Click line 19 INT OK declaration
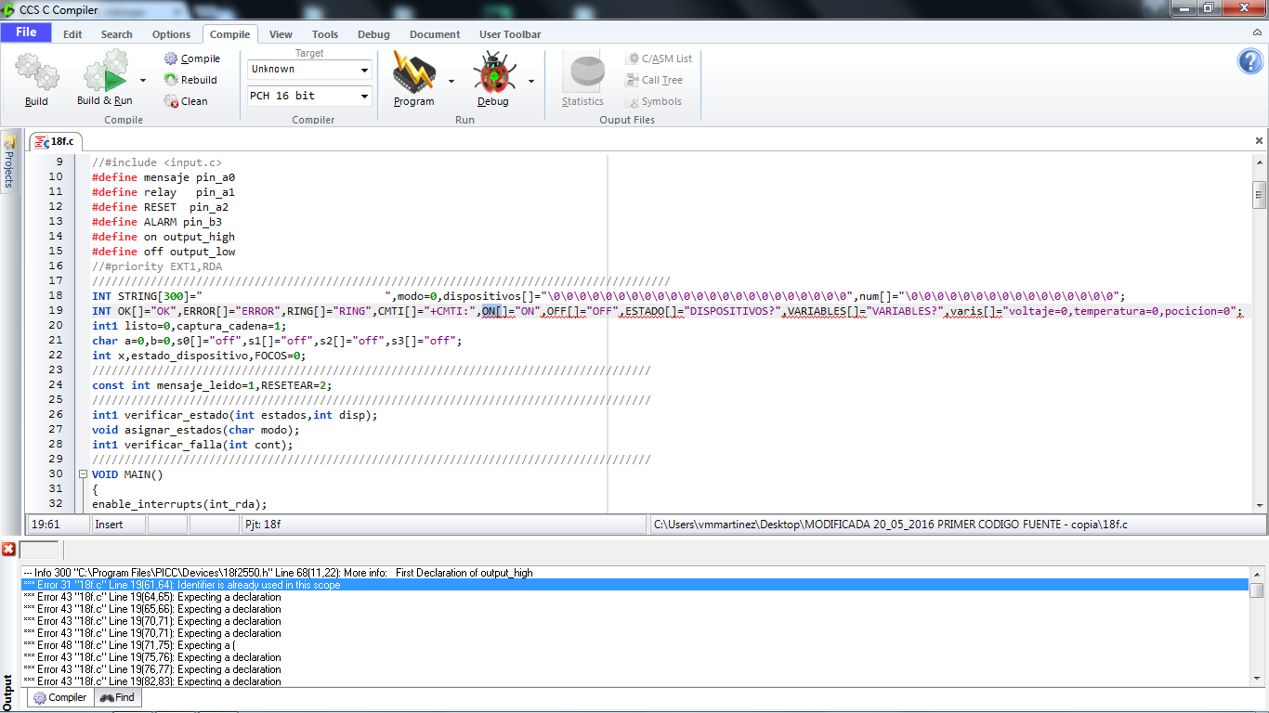 (x=667, y=311)
